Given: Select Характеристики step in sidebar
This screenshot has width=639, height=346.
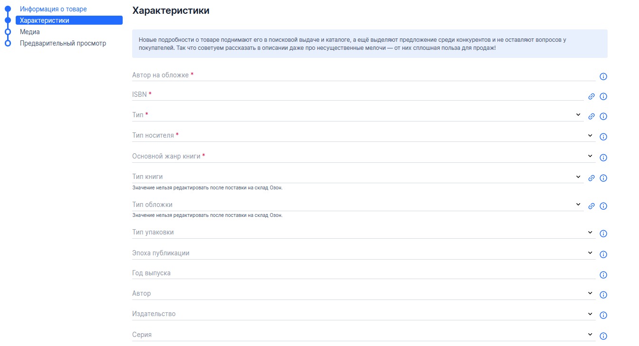Looking at the screenshot, I should 69,20.
